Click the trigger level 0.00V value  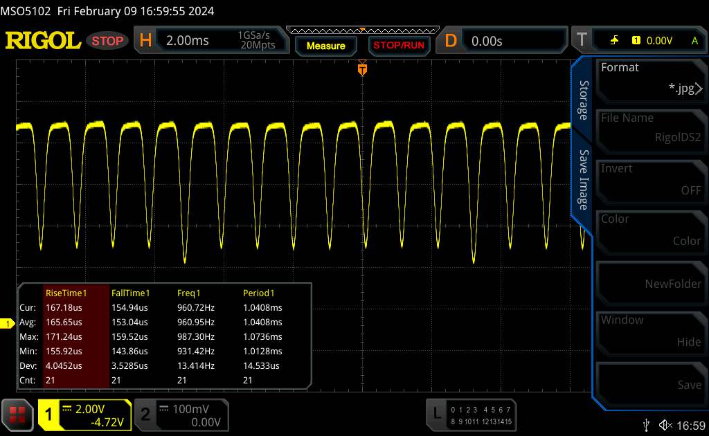pyautogui.click(x=659, y=41)
